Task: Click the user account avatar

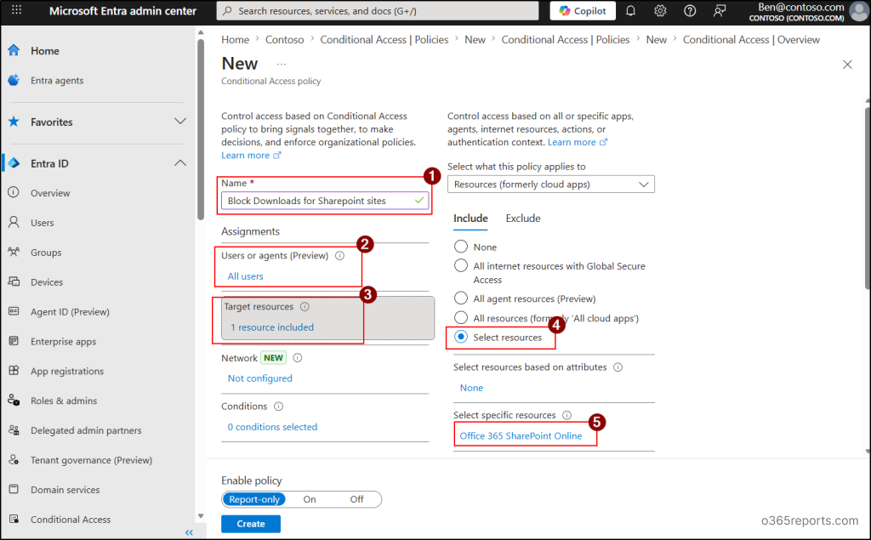Action: pyautogui.click(x=859, y=11)
